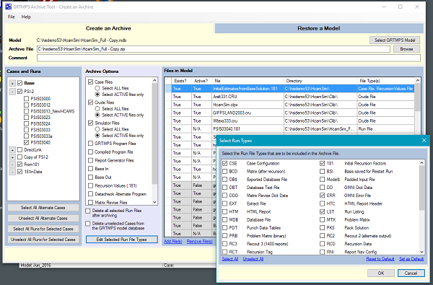Screen dimensions: 433x285
Task: Collapse the 181inData case node
Action: tap(12, 172)
